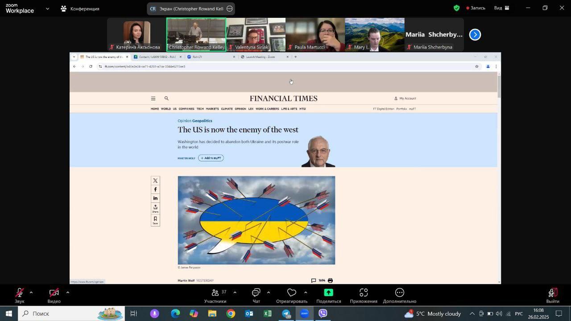Print the article with printer icon
The width and height of the screenshot is (571, 321).
(x=330, y=280)
